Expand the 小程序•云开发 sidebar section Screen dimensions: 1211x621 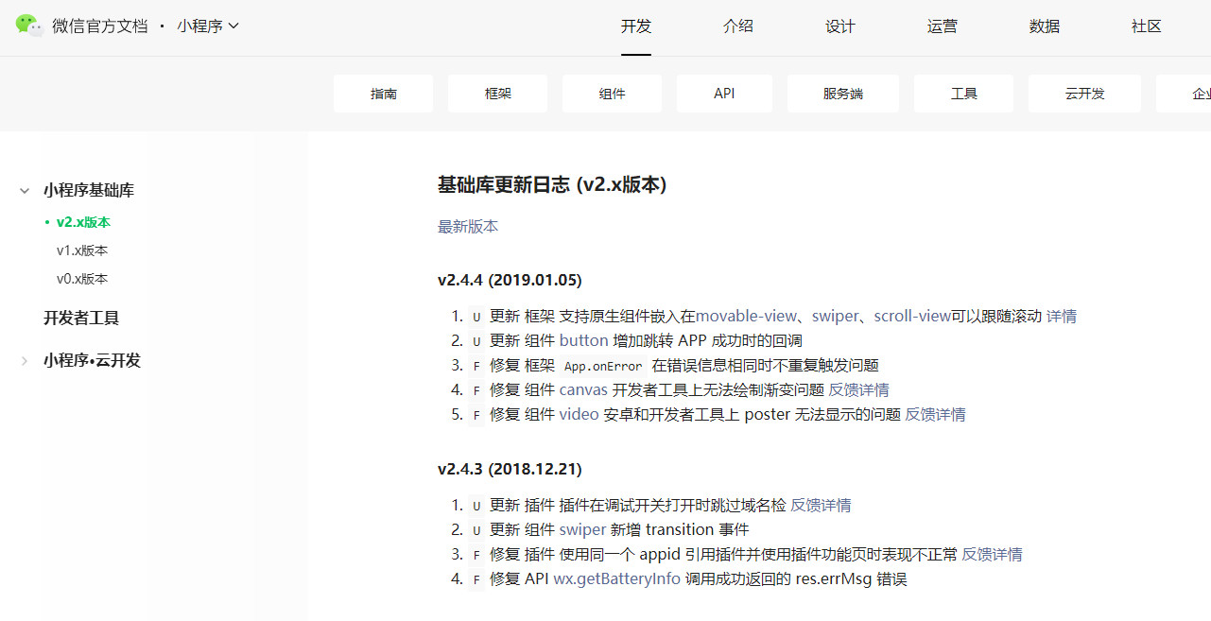(x=25, y=361)
